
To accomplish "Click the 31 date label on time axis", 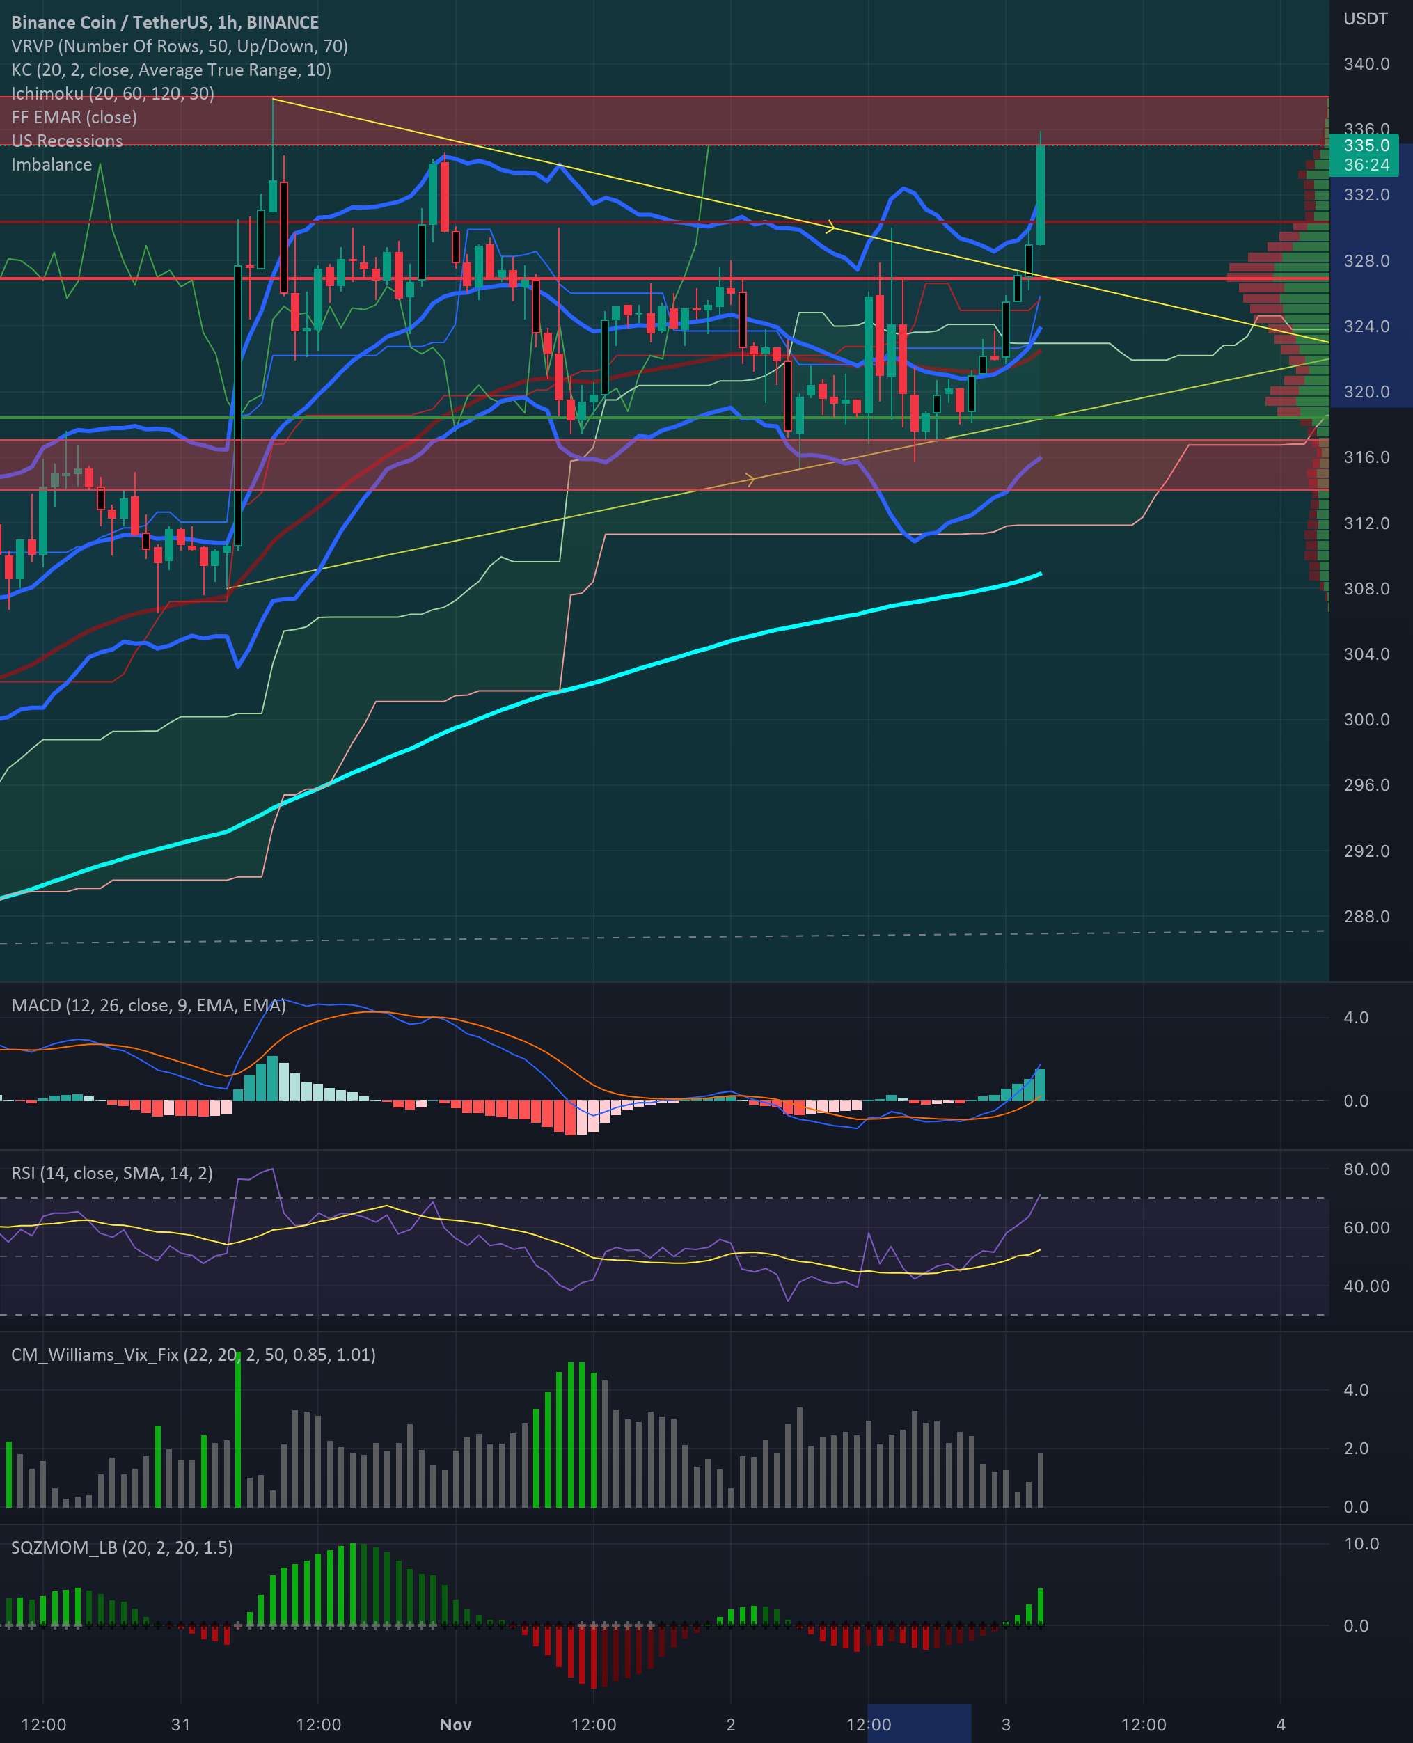I will pos(181,1724).
